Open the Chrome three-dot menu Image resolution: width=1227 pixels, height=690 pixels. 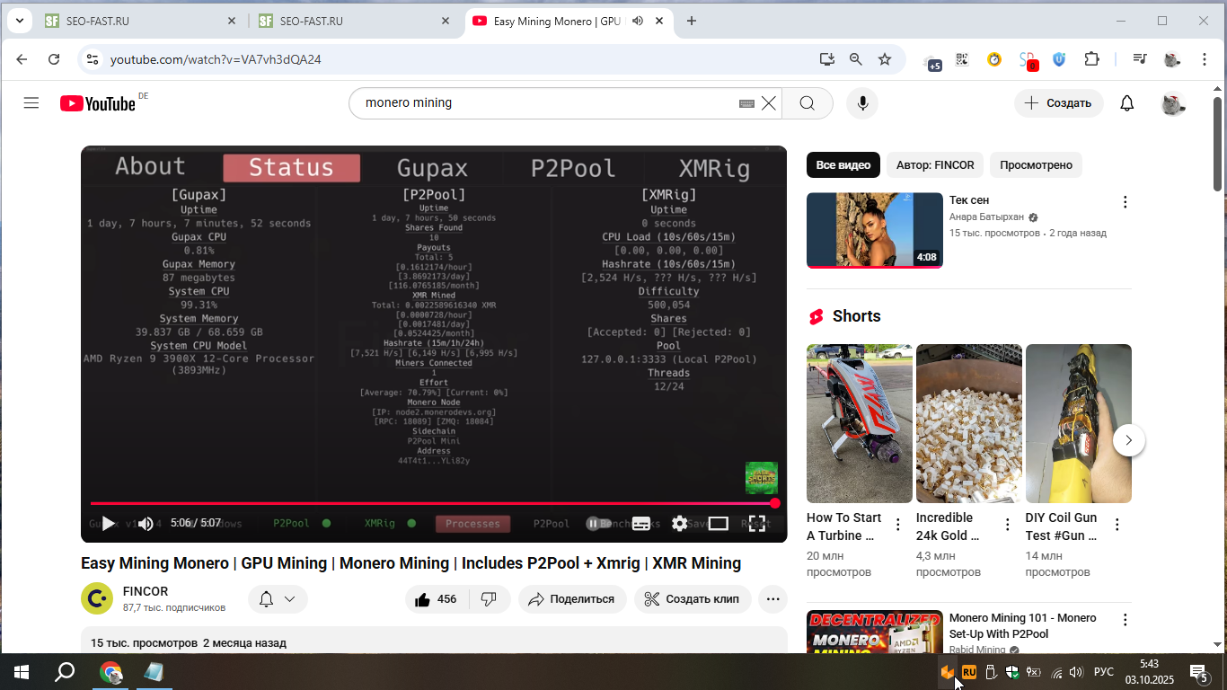point(1205,59)
